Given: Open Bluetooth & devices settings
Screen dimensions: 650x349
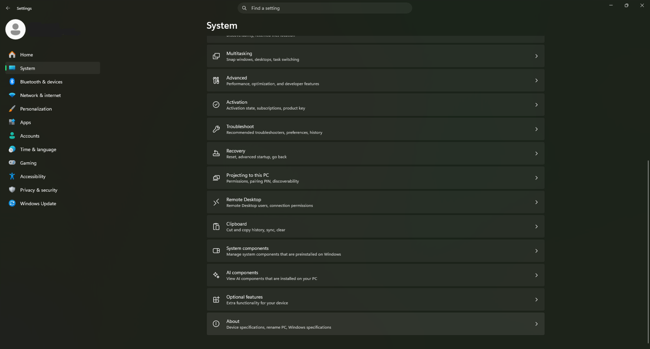Looking at the screenshot, I should coord(53,81).
